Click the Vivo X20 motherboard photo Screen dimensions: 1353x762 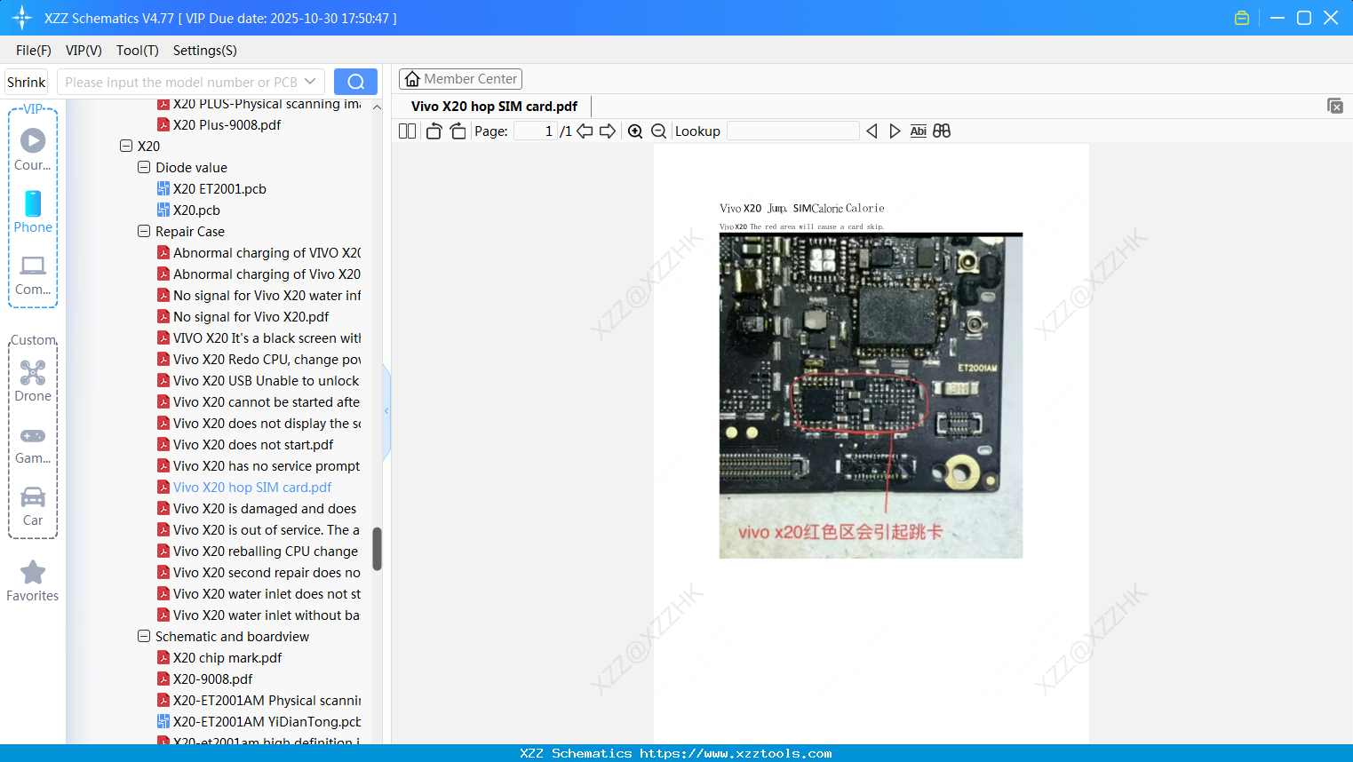(x=871, y=395)
